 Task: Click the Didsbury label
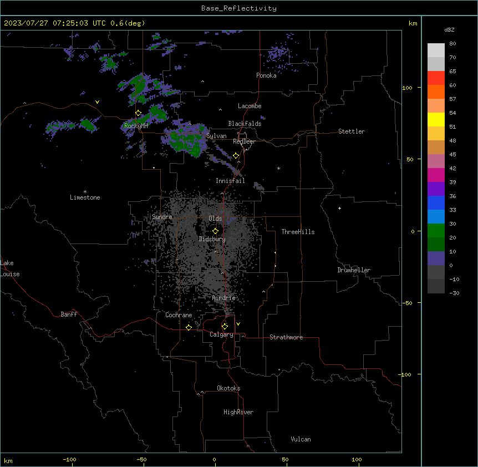pos(212,239)
